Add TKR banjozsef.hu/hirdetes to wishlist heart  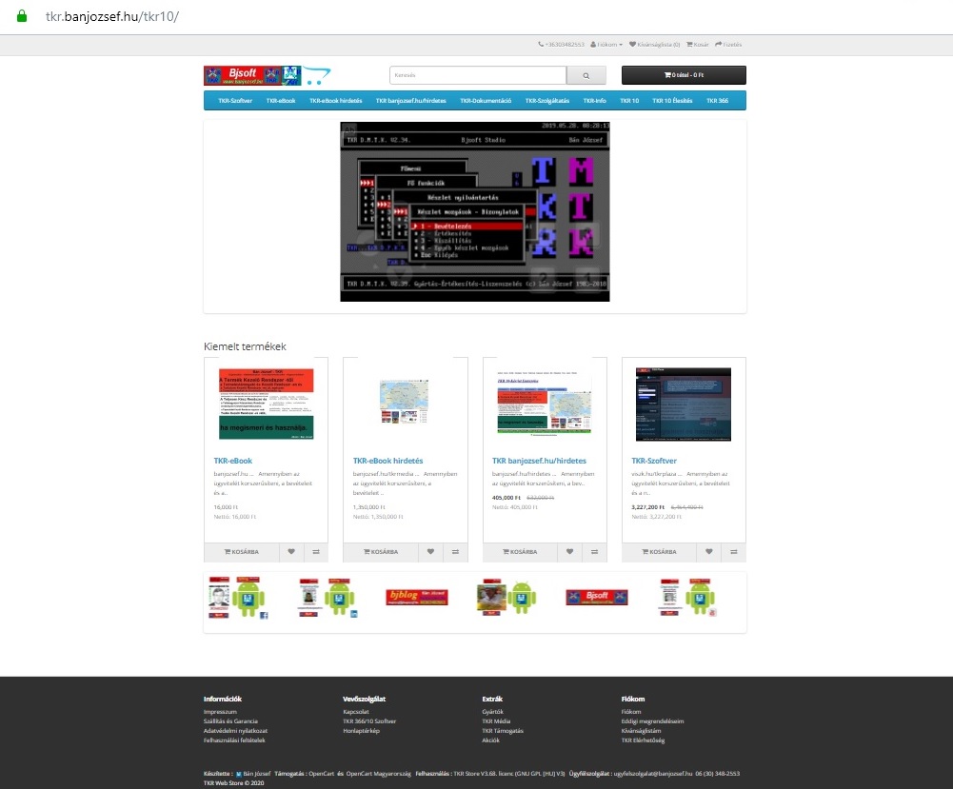[x=569, y=551]
